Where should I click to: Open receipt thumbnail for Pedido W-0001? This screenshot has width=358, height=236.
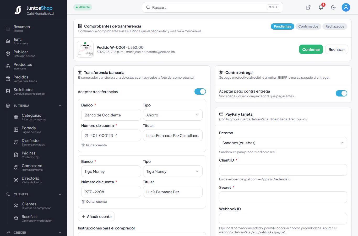[x=85, y=49]
